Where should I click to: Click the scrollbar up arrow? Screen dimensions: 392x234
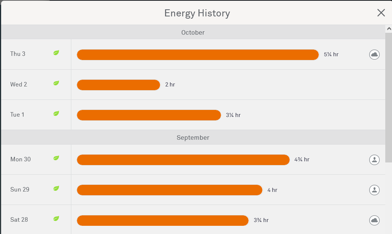(389, 29)
